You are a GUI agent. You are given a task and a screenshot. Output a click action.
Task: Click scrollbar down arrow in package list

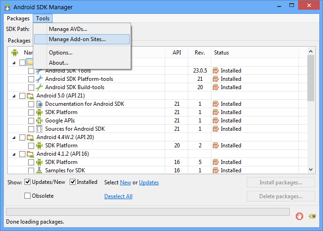point(311,170)
